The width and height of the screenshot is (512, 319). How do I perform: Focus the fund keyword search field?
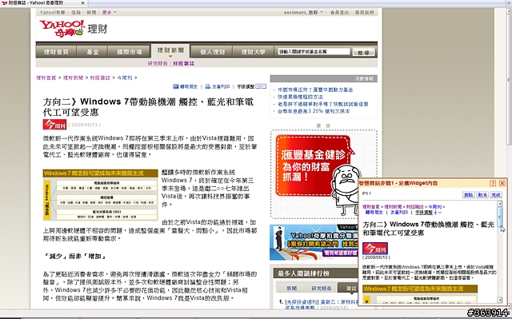pyautogui.click(x=314, y=51)
